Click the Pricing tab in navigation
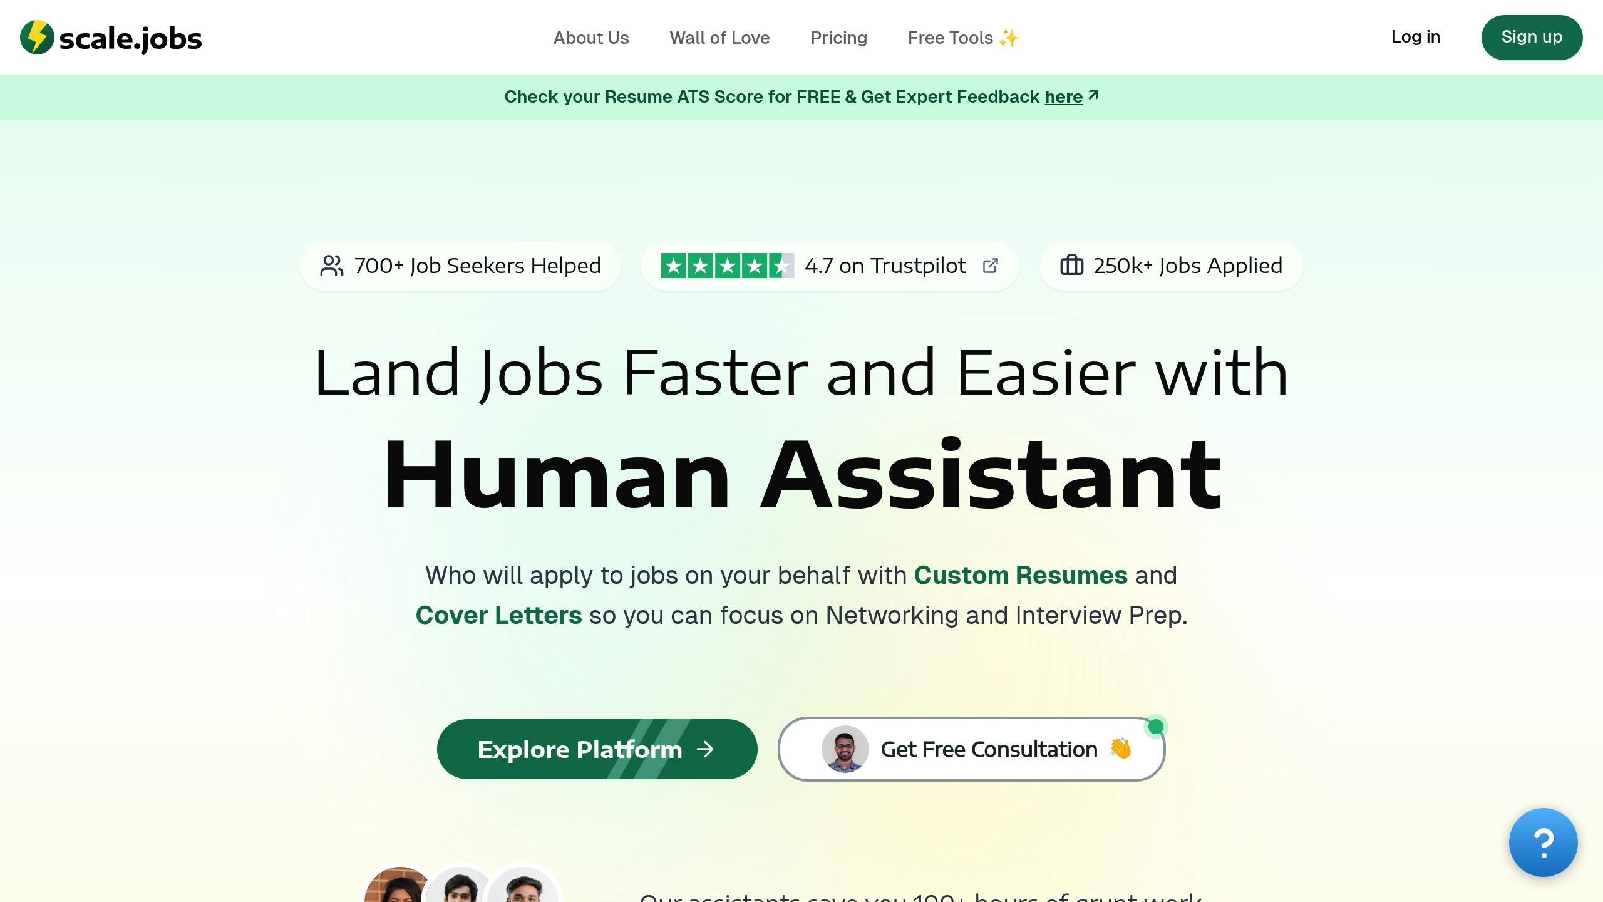The width and height of the screenshot is (1603, 902). tap(839, 38)
